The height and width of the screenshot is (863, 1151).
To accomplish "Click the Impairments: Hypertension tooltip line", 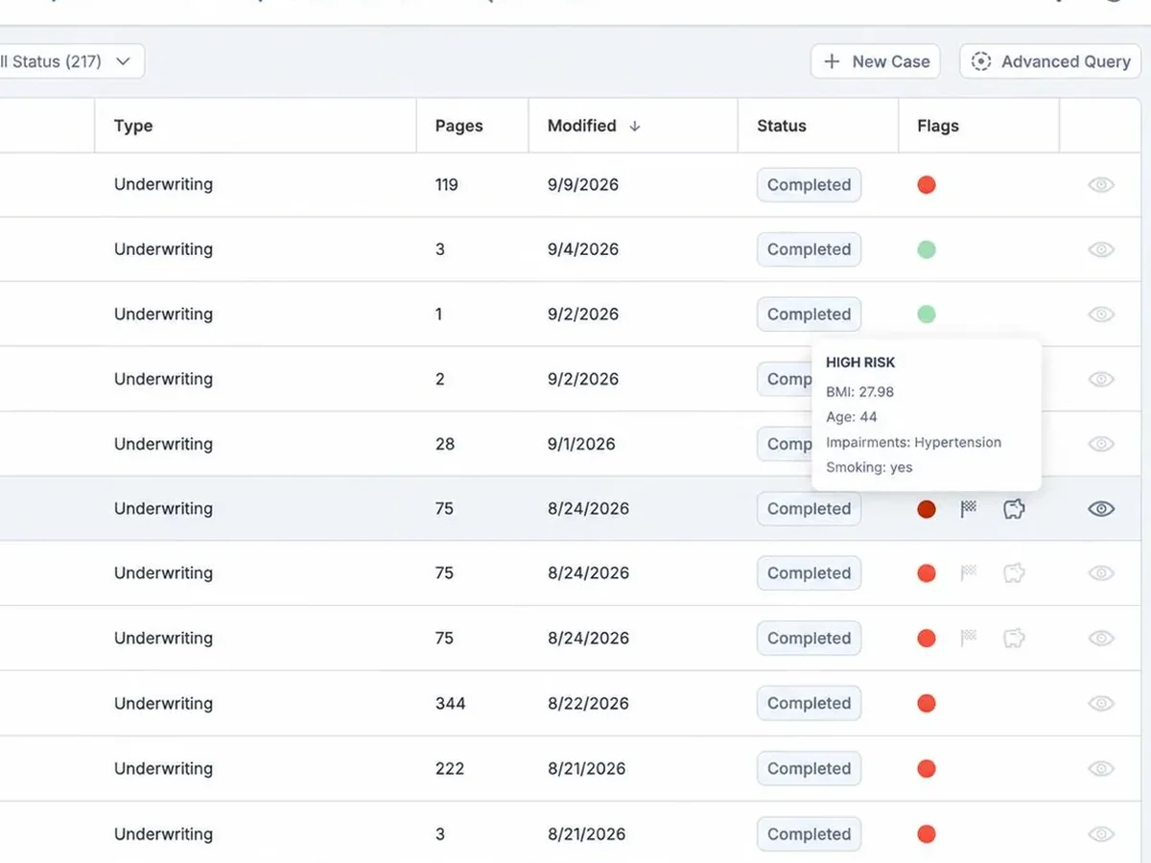I will (913, 442).
